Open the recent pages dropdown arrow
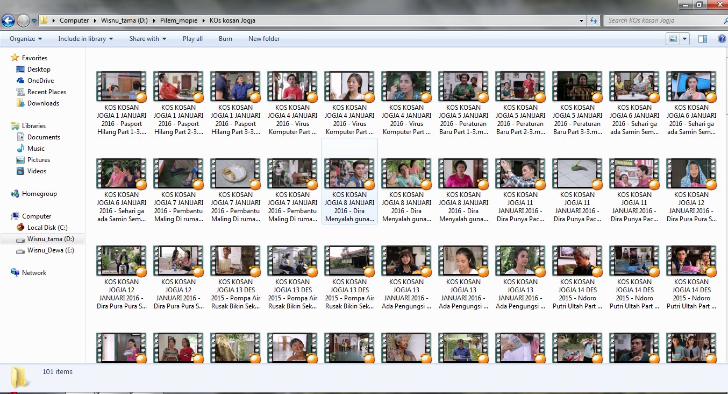This screenshot has height=394, width=728. 34,21
